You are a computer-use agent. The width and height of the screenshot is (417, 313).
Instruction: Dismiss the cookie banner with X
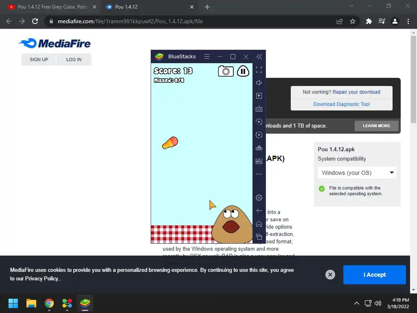pyautogui.click(x=330, y=275)
